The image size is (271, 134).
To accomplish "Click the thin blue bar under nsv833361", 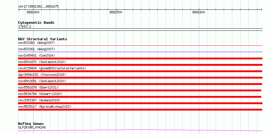I will pos(140,52).
